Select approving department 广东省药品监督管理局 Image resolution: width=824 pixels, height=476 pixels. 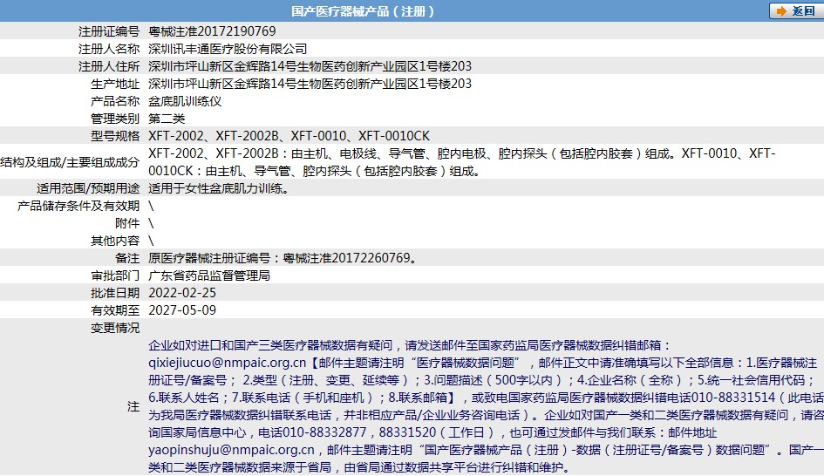tap(209, 275)
